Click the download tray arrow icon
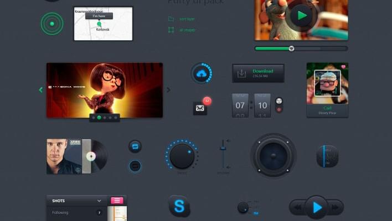The width and height of the screenshot is (392, 221). tap(241, 73)
